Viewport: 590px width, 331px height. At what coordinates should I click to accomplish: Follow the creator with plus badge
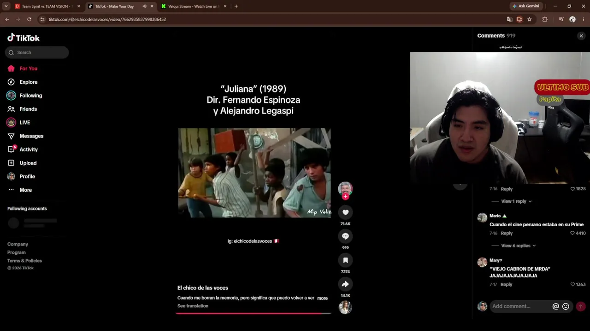(x=345, y=197)
